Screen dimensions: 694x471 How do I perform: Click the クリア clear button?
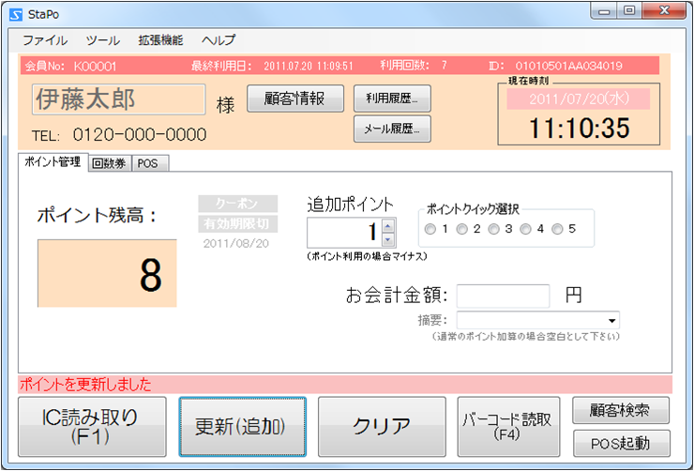coord(382,427)
